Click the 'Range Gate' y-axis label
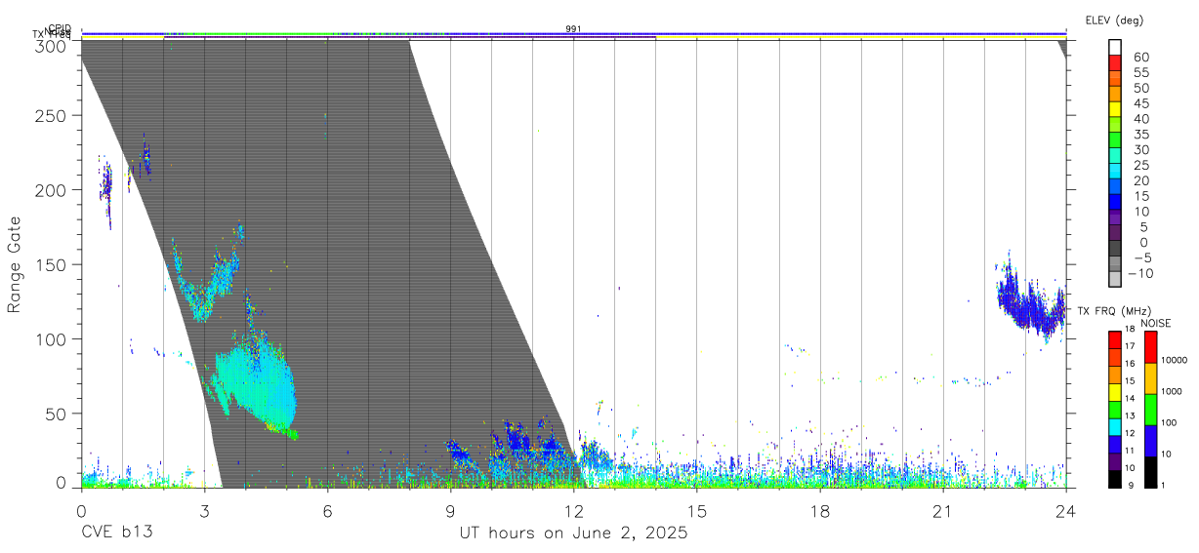 [15, 265]
